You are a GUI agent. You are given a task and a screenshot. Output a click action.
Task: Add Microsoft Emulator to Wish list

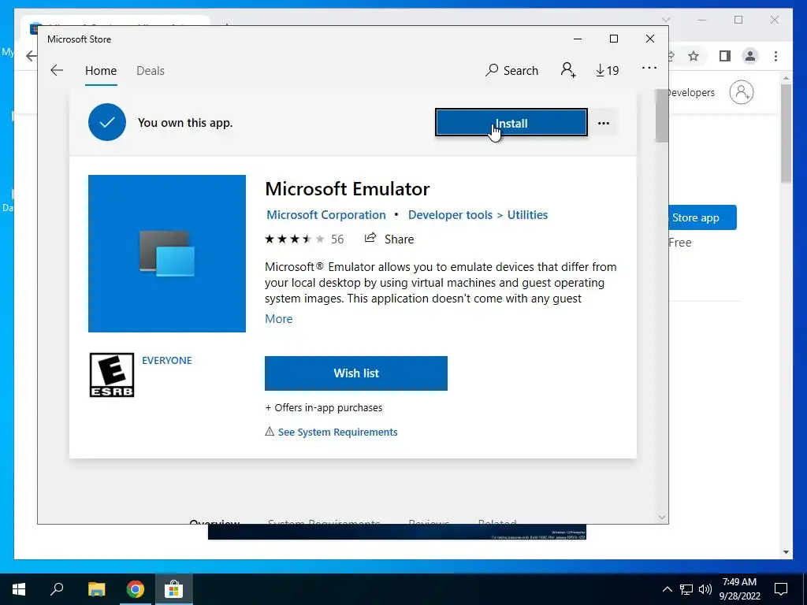356,373
